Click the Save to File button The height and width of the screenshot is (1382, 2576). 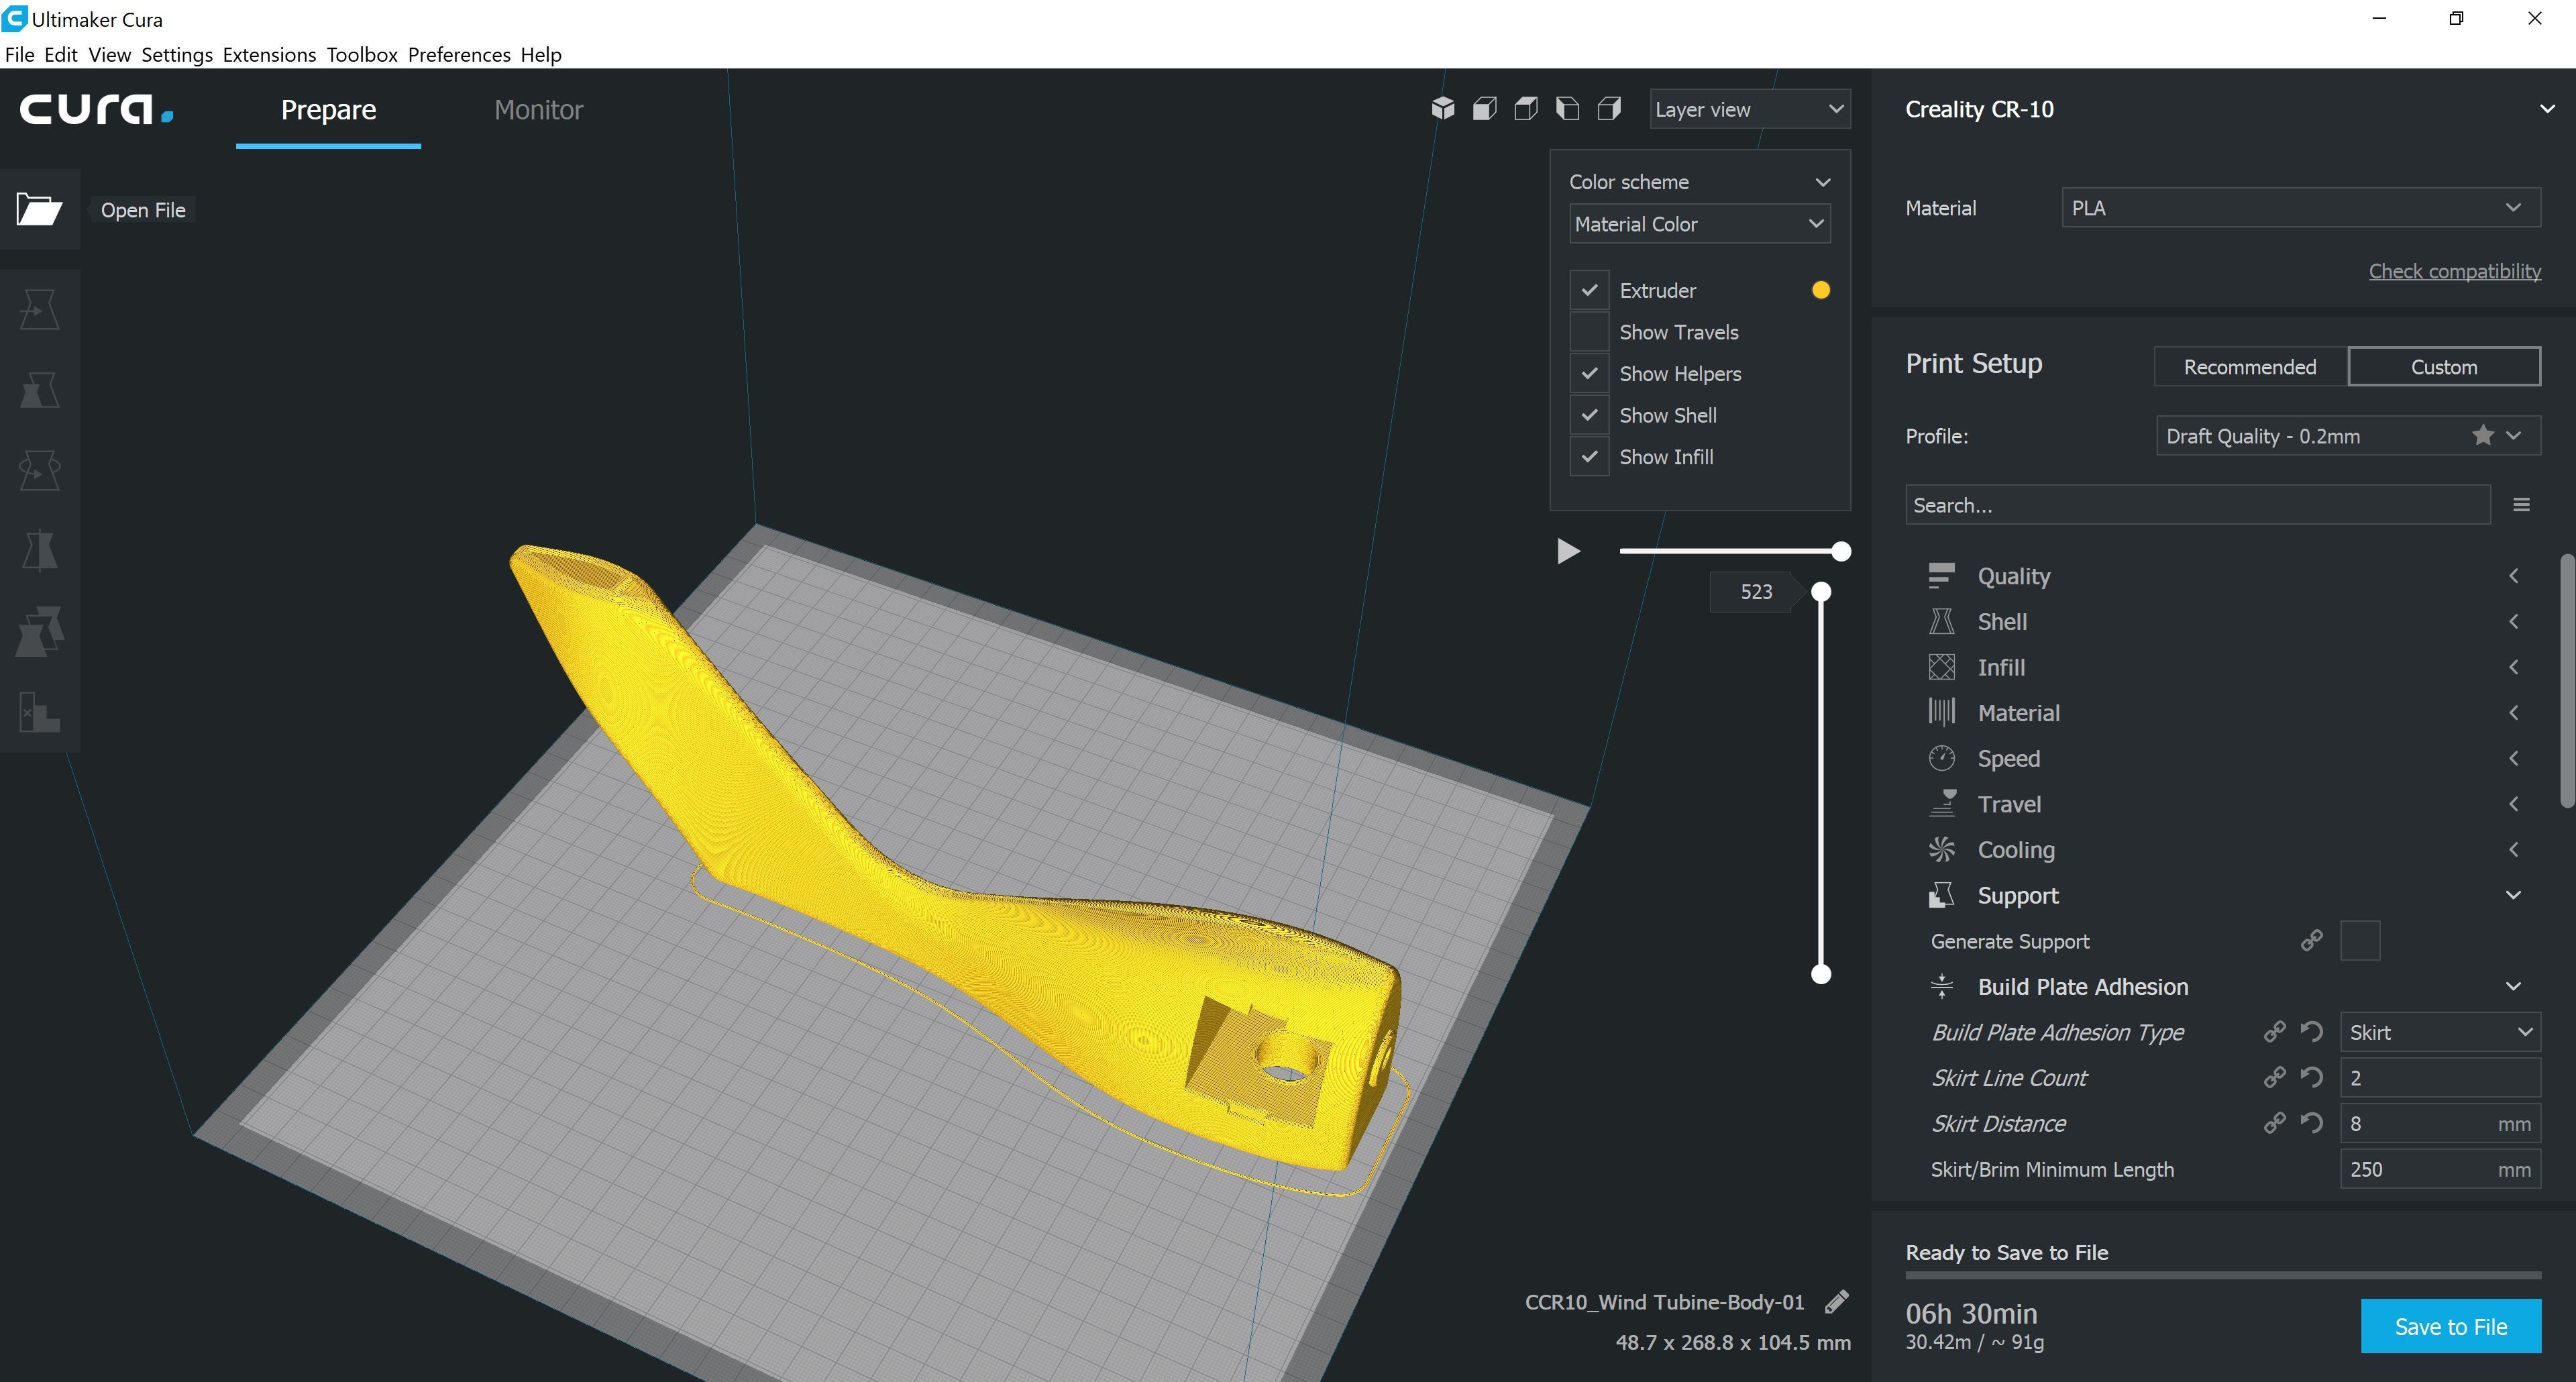point(2450,1326)
